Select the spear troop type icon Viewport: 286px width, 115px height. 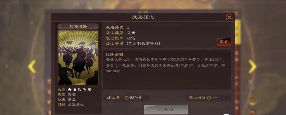click(84, 89)
